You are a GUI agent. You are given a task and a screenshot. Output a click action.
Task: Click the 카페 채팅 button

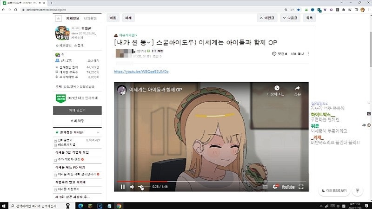[77, 121]
